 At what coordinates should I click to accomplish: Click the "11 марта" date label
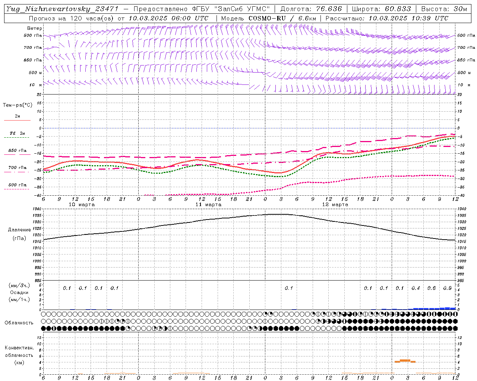coord(209,205)
